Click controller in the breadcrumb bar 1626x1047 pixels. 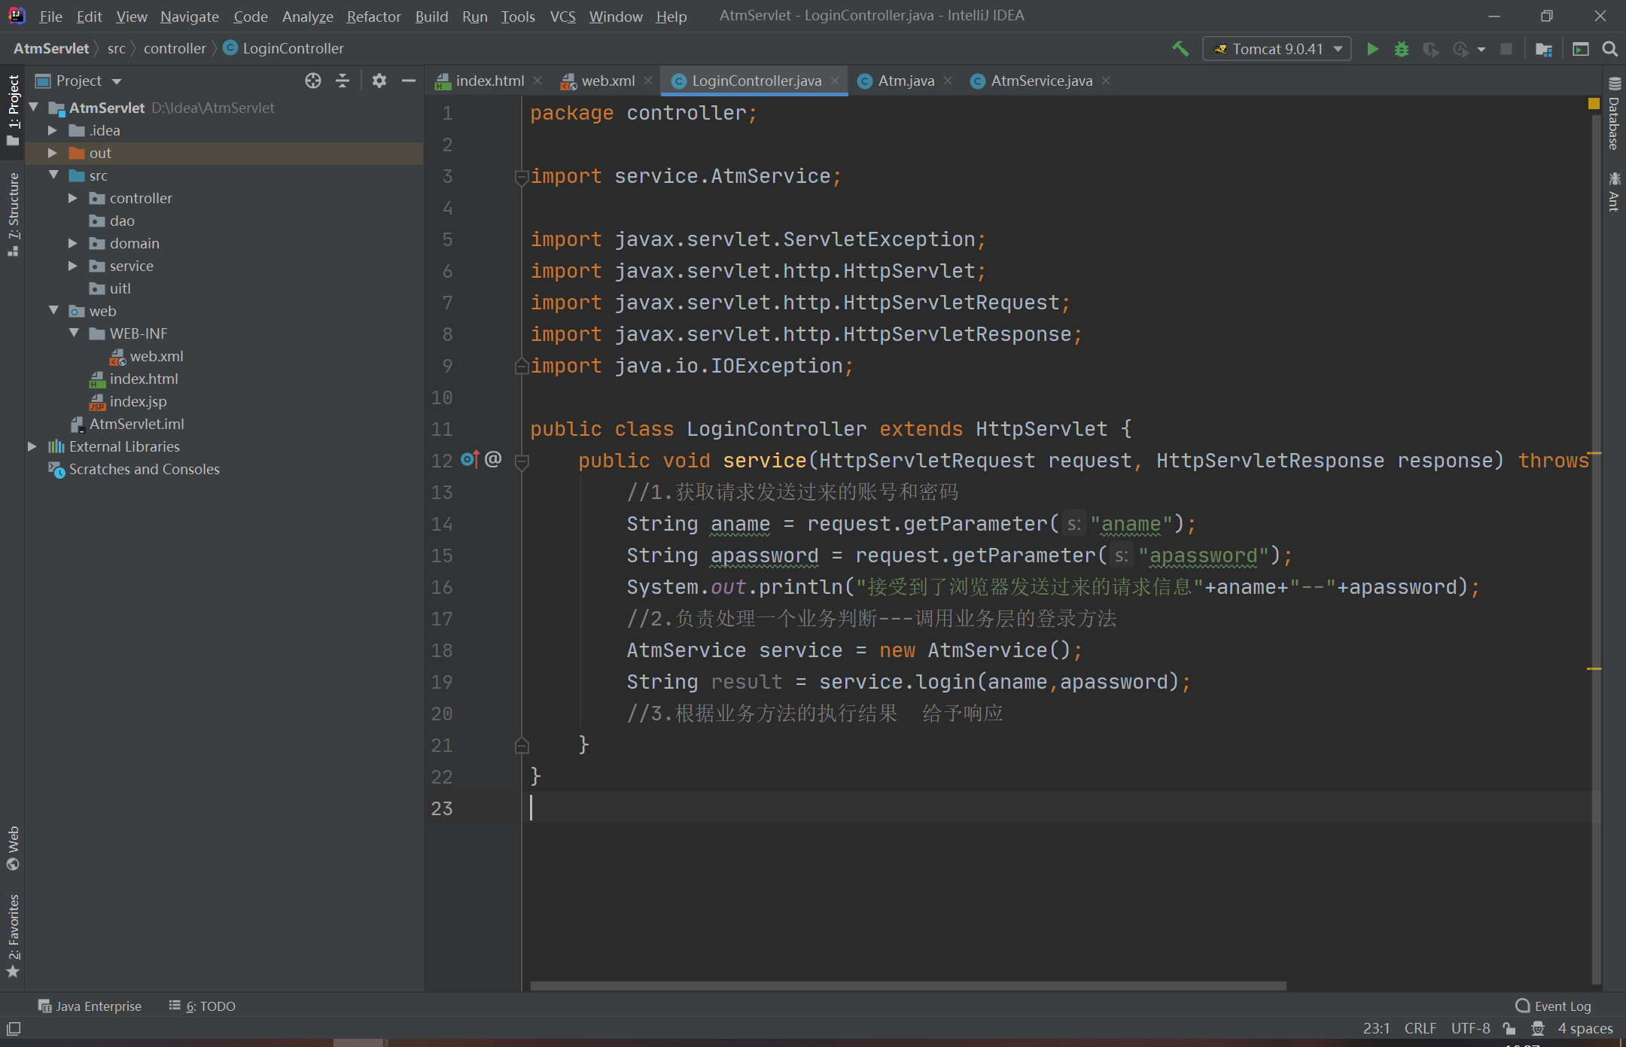175,48
